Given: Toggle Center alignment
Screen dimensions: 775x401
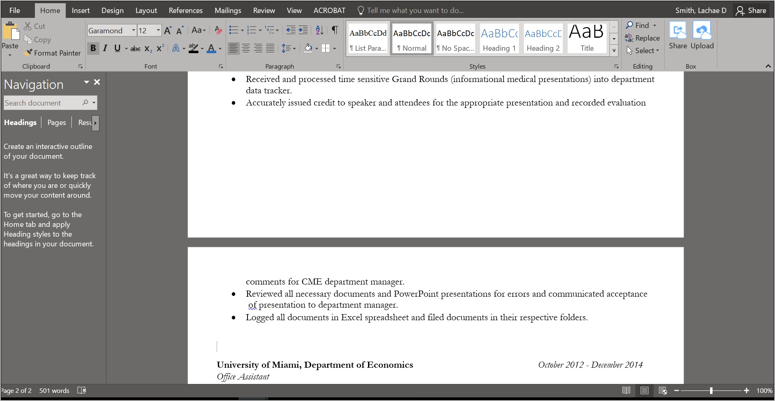Looking at the screenshot, I should [x=245, y=49].
